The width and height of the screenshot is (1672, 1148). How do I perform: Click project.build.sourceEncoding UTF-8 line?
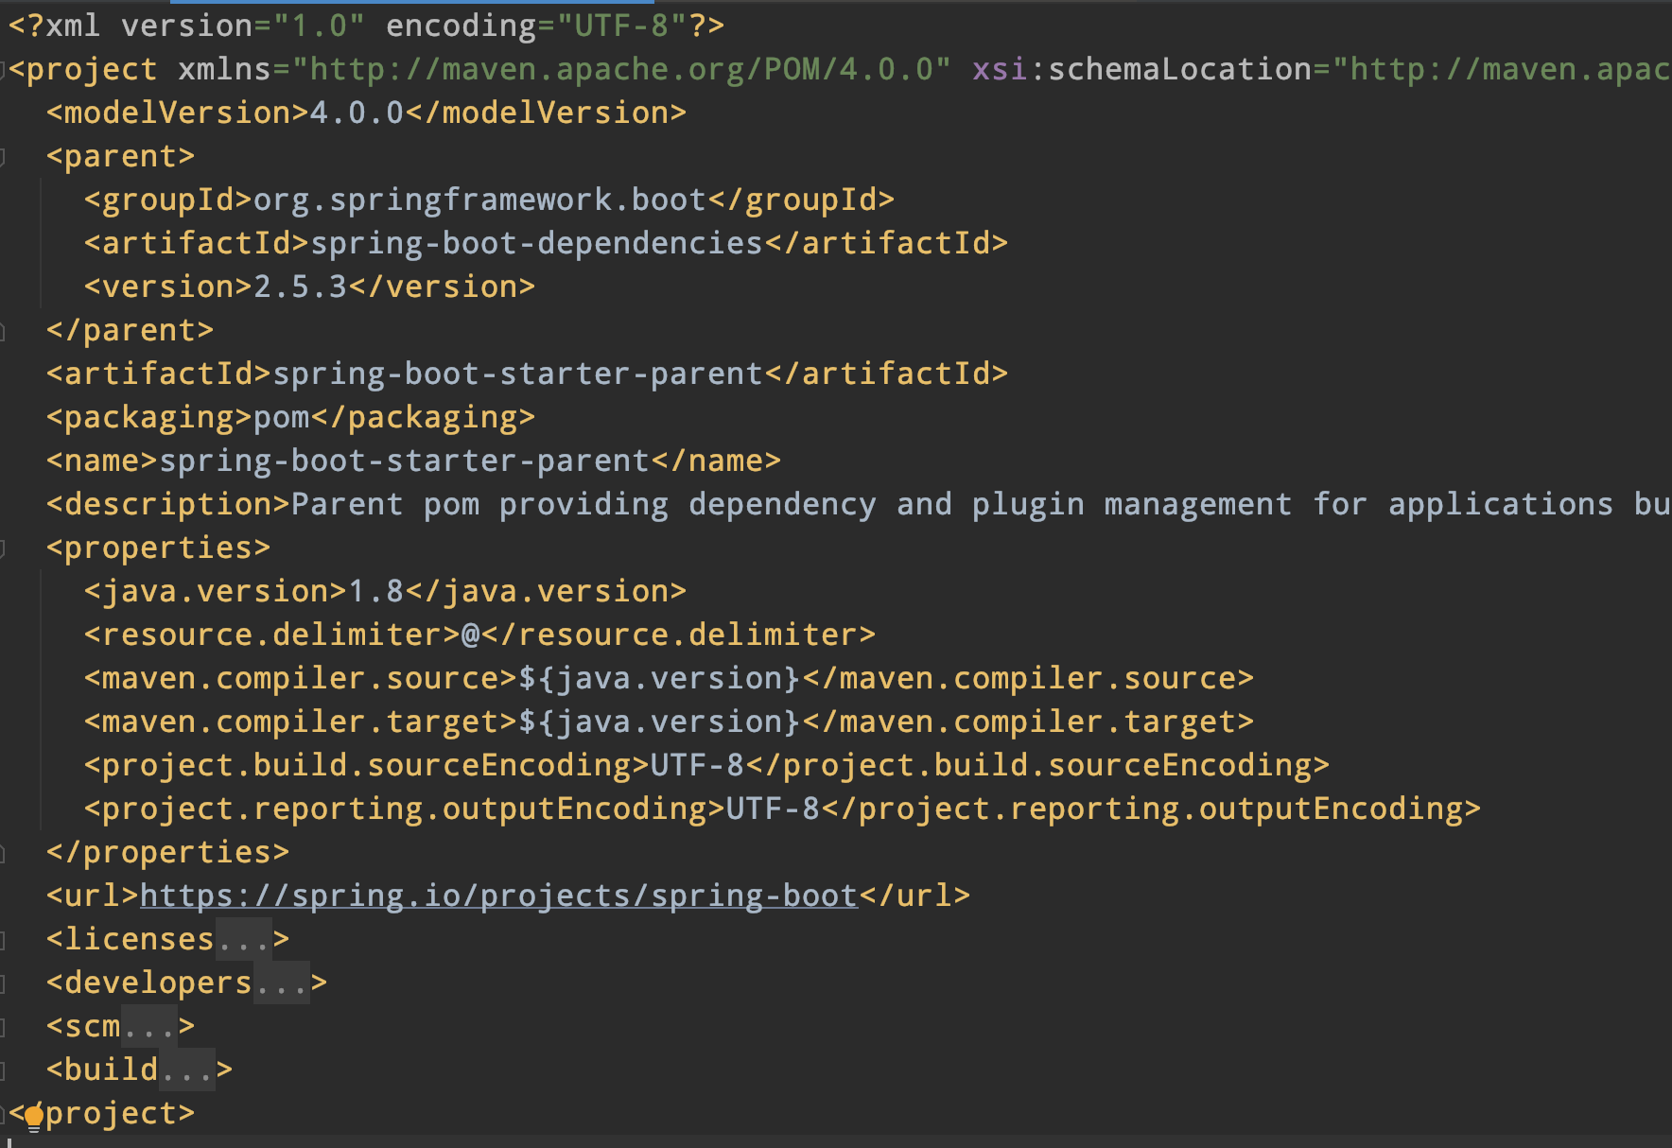[706, 765]
